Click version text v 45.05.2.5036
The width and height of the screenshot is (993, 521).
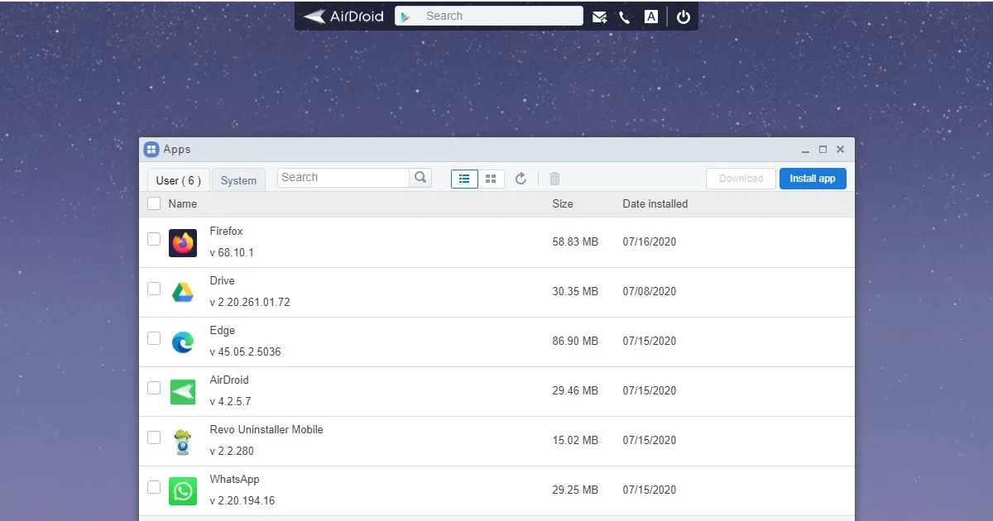[x=245, y=352]
